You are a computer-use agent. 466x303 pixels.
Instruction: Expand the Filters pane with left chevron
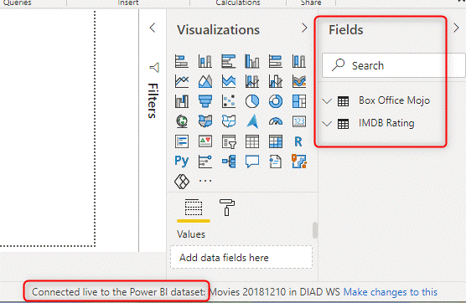point(153,28)
